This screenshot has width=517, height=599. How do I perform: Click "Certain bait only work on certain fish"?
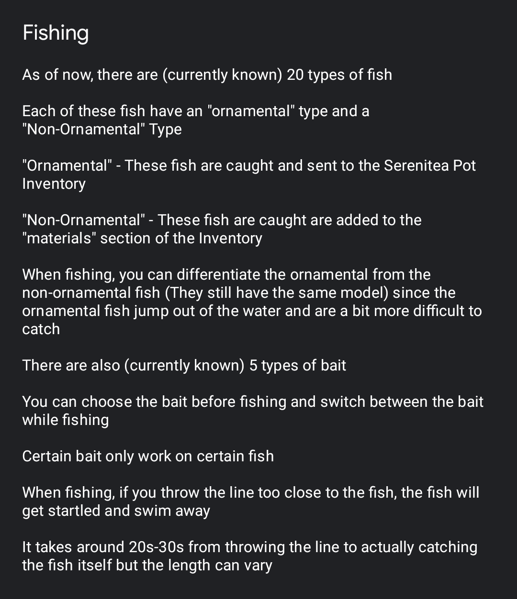tap(148, 456)
